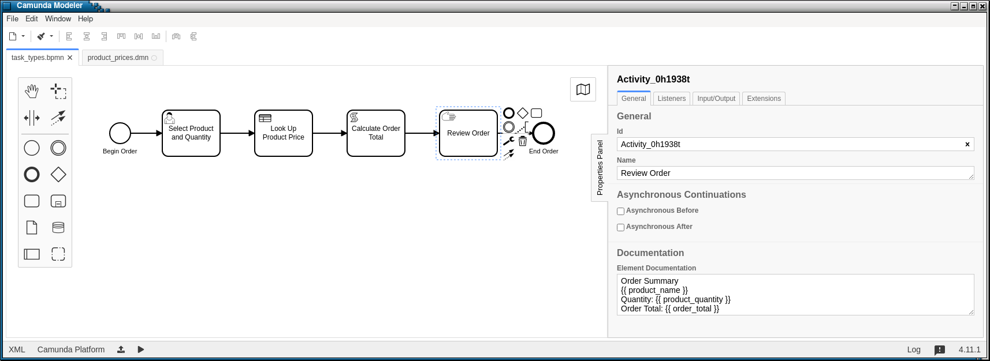
Task: Delete element using the trash icon
Action: (x=523, y=141)
